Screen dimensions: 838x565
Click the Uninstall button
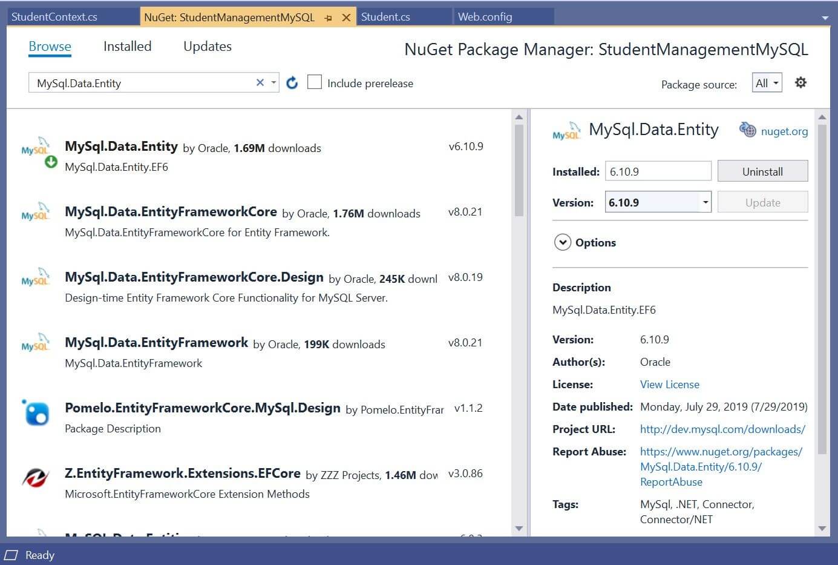click(x=762, y=171)
